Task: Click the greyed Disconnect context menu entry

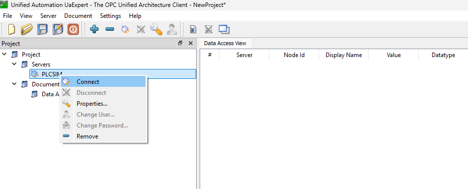Action: click(x=103, y=92)
